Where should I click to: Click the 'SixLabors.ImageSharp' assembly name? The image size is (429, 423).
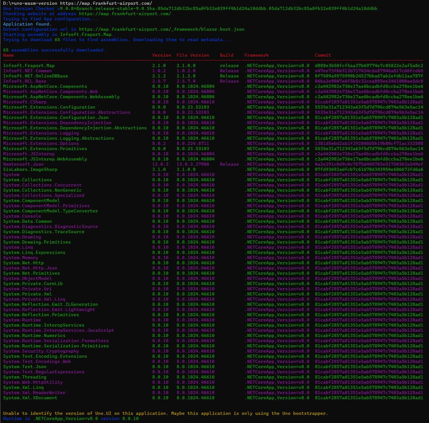30,169
